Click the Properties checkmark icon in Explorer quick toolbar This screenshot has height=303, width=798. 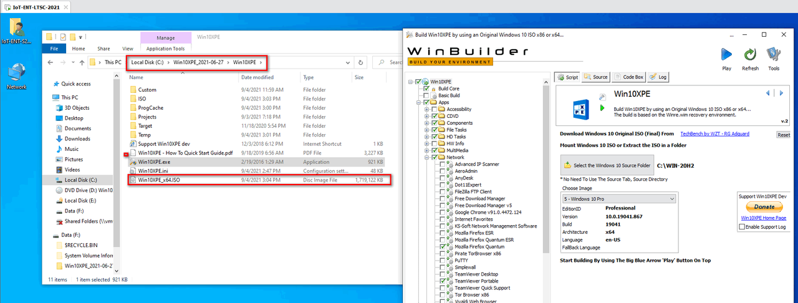(64, 37)
